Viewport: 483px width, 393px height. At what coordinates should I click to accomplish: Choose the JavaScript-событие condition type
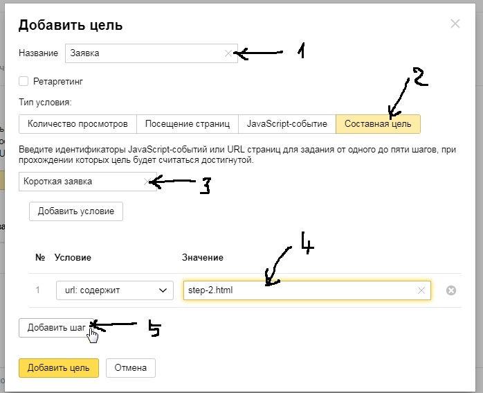(x=286, y=124)
